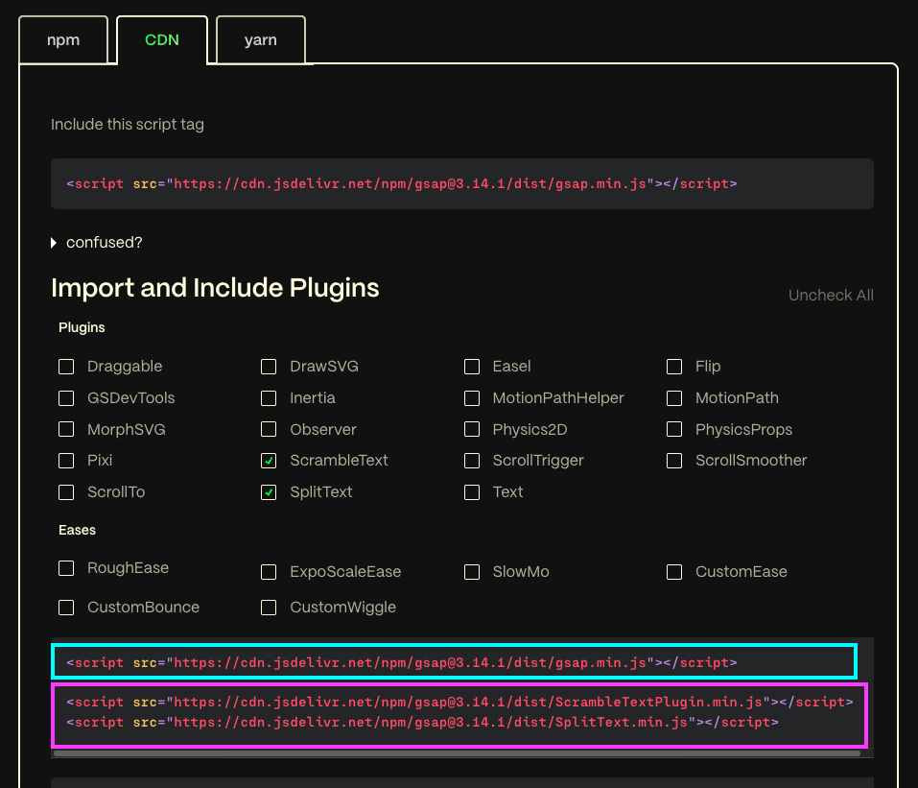Switch to the npm tab
The height and width of the screenshot is (788, 918).
point(63,40)
